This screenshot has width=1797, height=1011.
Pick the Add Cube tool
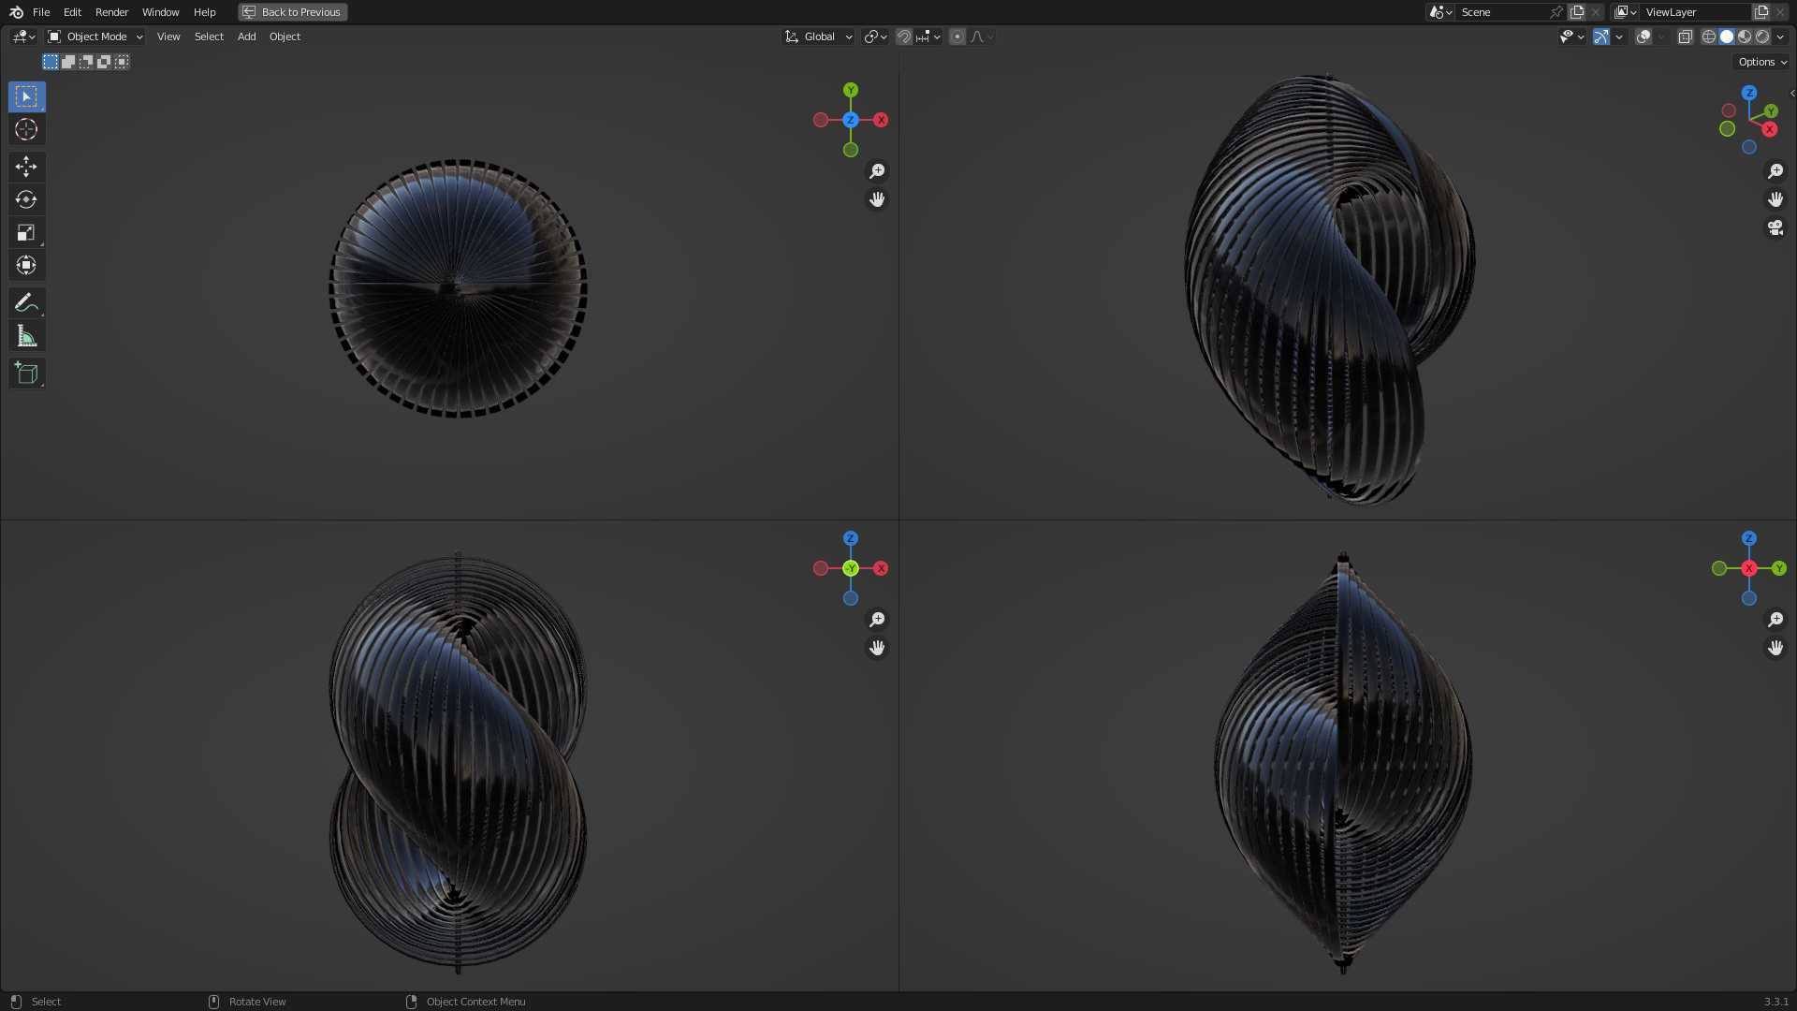click(x=26, y=373)
